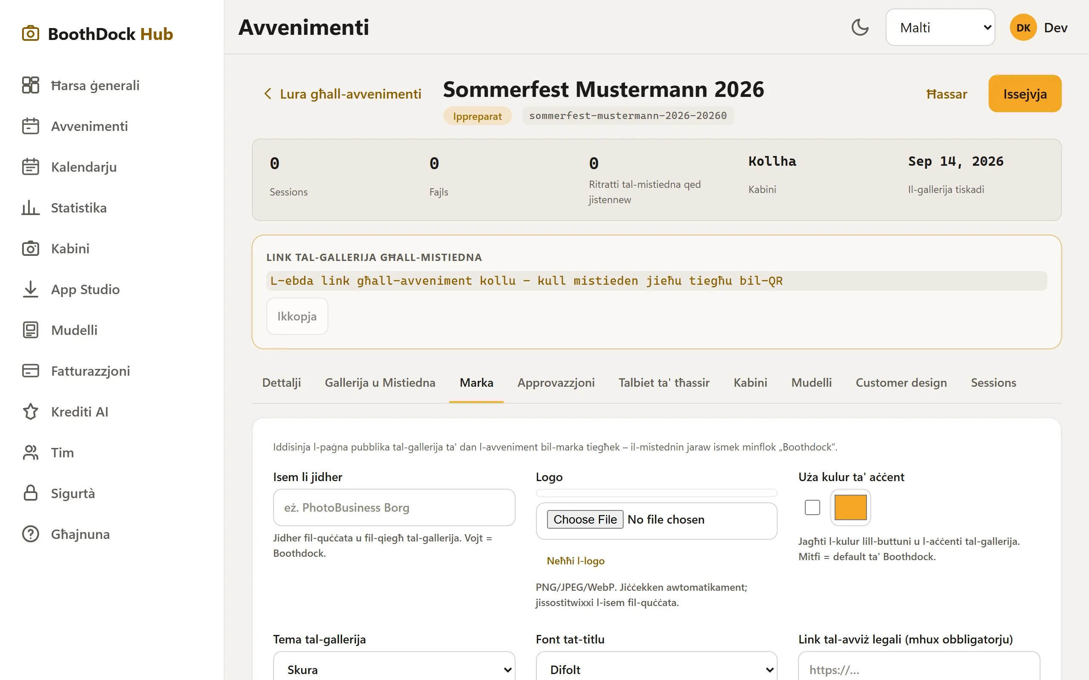Click the Issejvja save button
1089x680 pixels.
(1025, 93)
